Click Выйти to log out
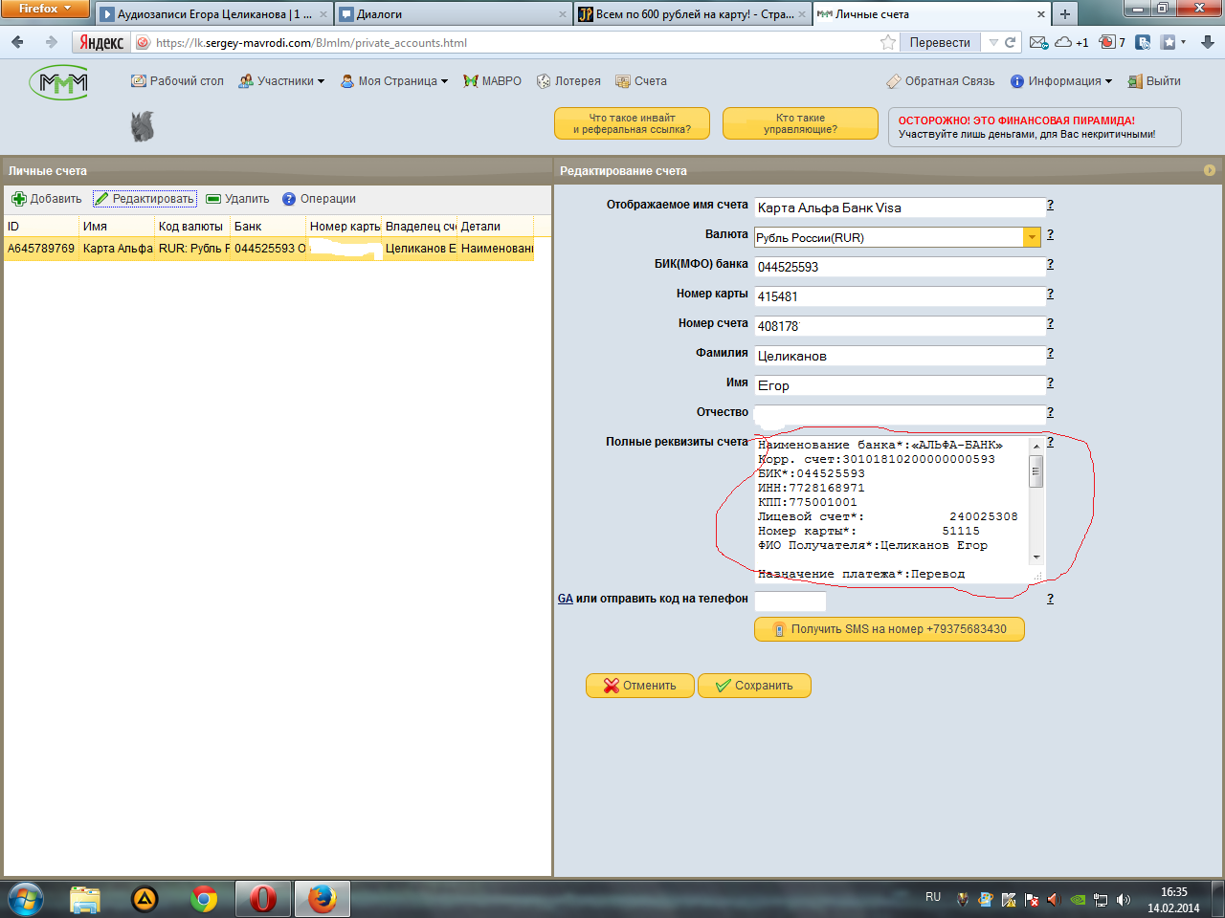The width and height of the screenshot is (1225, 918). [x=1154, y=81]
